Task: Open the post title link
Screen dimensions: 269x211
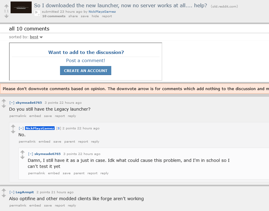Action: (120, 5)
